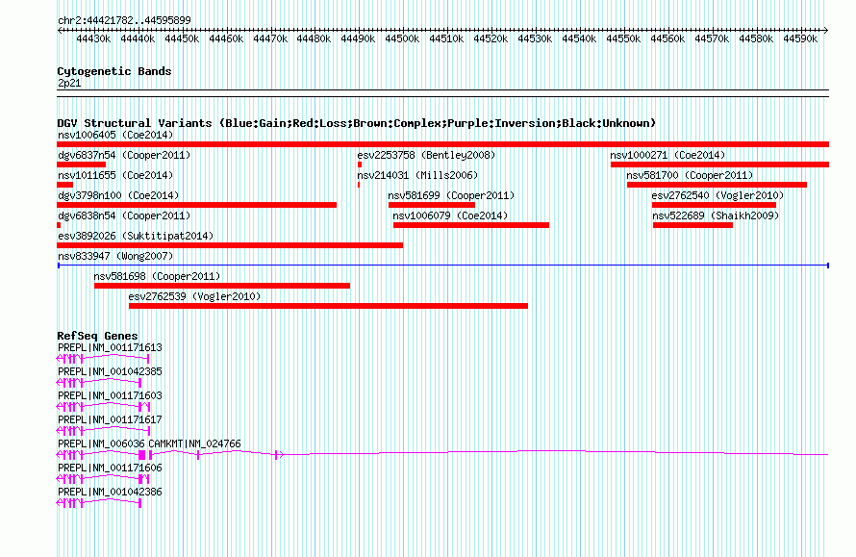Select PREPL|NM_001171613 gene label

click(110, 348)
